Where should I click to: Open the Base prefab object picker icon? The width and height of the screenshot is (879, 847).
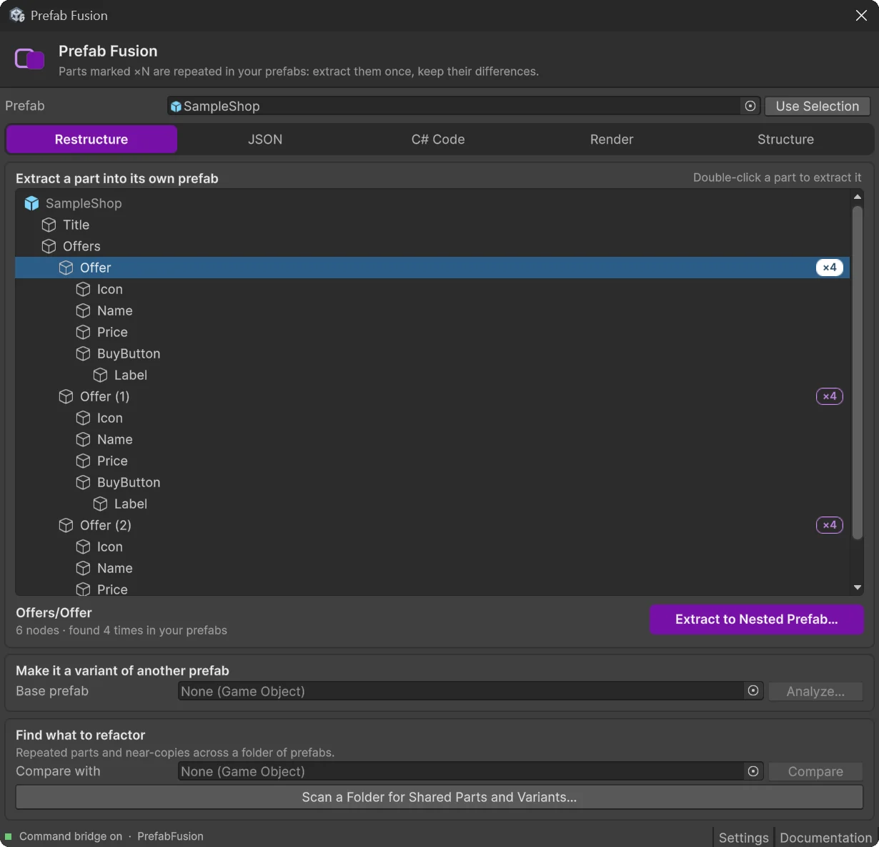pyautogui.click(x=753, y=691)
